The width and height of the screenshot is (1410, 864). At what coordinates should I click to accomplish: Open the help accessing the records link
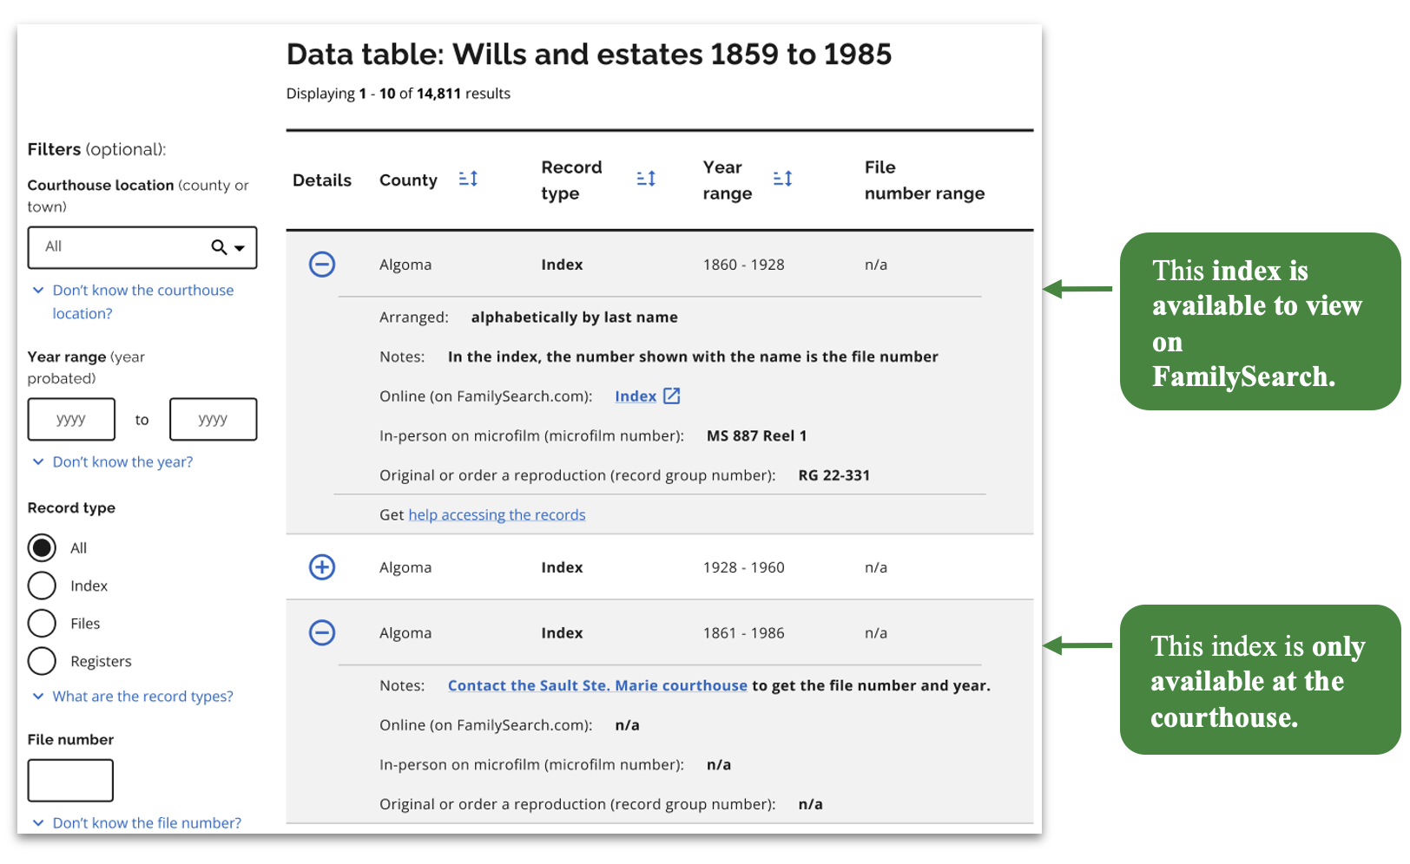(x=497, y=514)
